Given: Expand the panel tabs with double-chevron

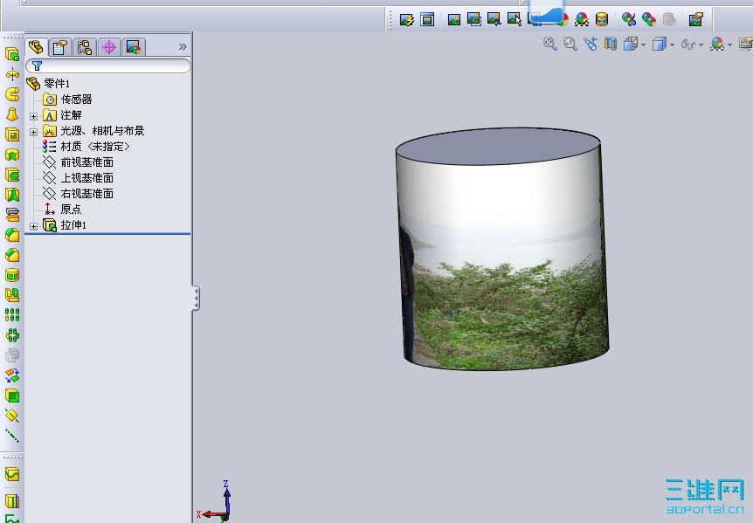Looking at the screenshot, I should point(183,47).
